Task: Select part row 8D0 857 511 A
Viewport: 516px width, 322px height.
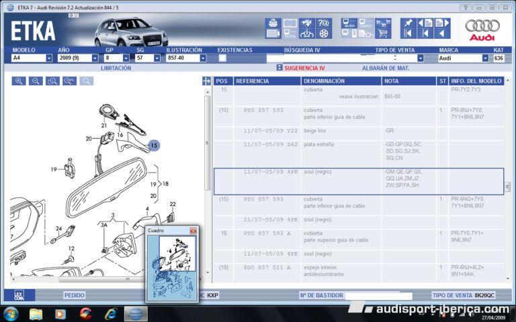Action: 359,273
